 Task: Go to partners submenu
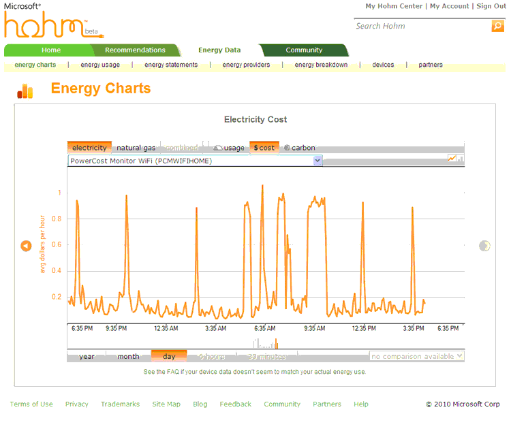(x=431, y=65)
